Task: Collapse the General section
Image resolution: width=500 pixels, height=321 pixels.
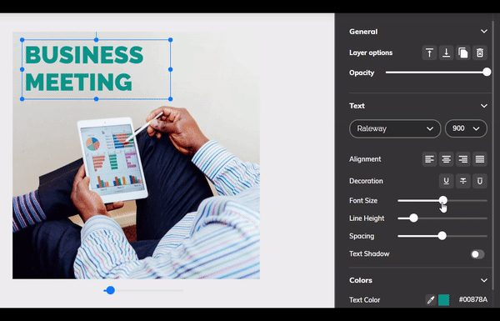Action: [483, 32]
